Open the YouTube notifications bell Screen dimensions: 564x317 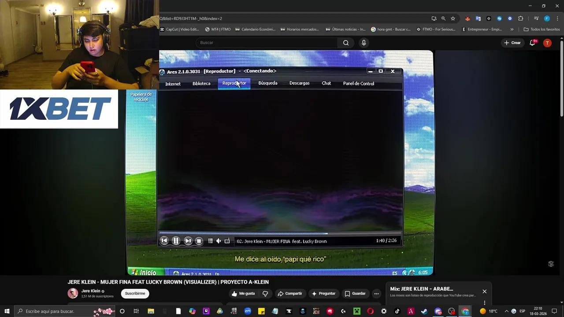click(531, 43)
